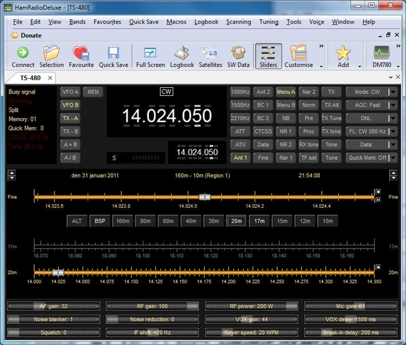Open the DNL dropdown
406x345 pixels.
(x=393, y=118)
